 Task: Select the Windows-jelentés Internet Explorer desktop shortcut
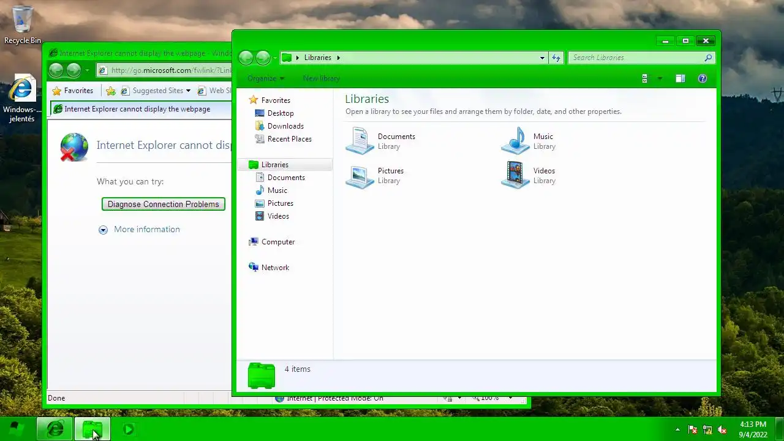pyautogui.click(x=22, y=98)
